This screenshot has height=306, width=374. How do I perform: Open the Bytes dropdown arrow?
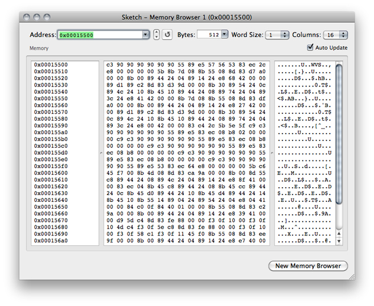tap(224, 34)
